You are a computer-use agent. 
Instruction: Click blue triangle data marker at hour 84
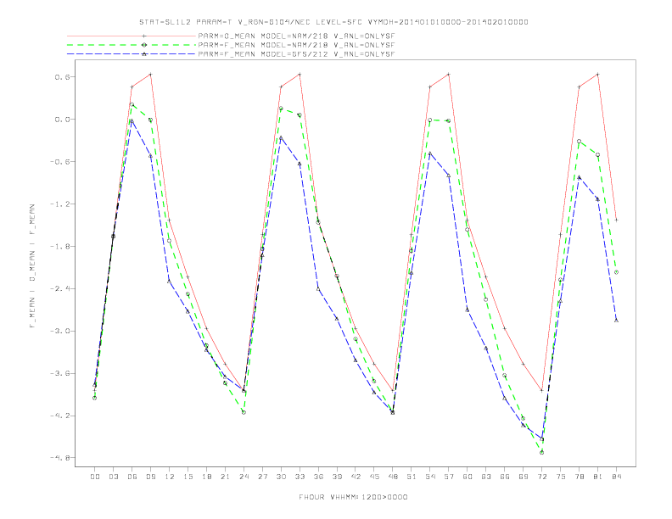tap(616, 321)
